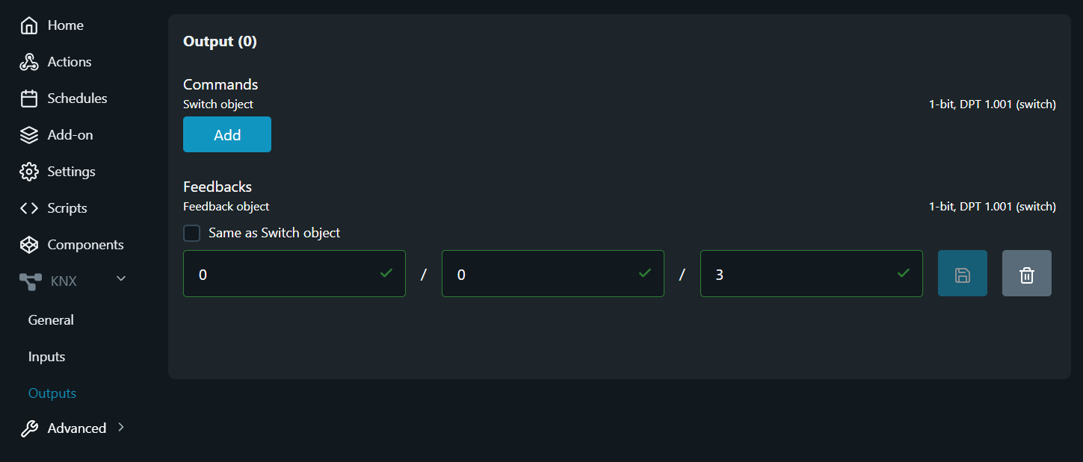Click the Advanced wrench icon
The width and height of the screenshot is (1083, 462).
(29, 428)
